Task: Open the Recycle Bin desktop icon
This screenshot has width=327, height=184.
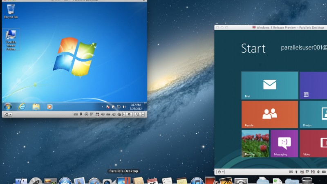Action: tap(11, 10)
